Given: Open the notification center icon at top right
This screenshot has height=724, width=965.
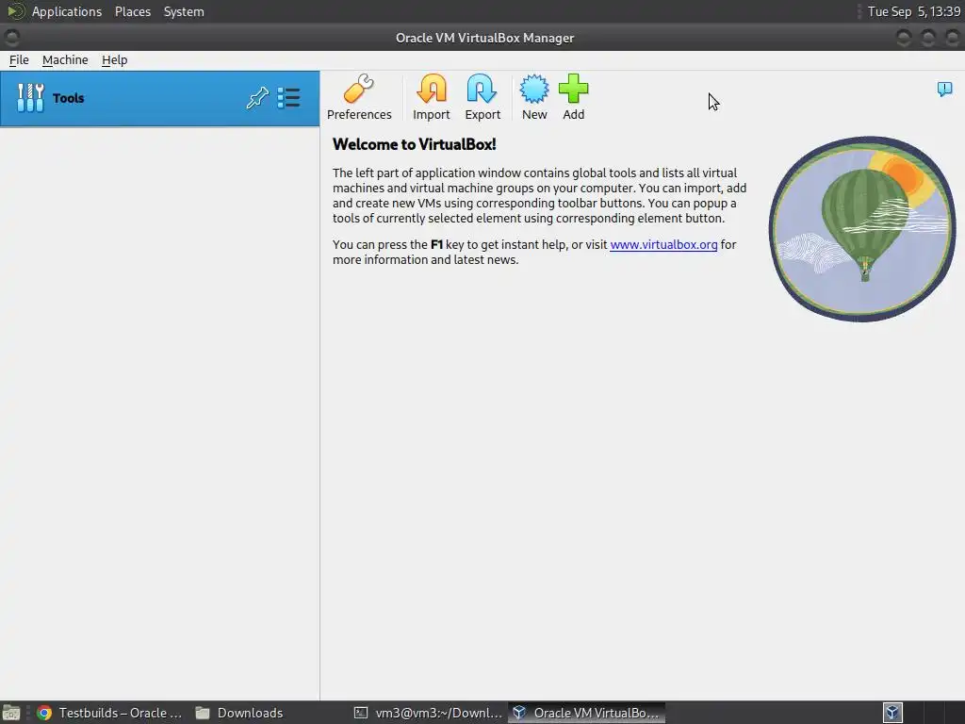Looking at the screenshot, I should point(944,90).
